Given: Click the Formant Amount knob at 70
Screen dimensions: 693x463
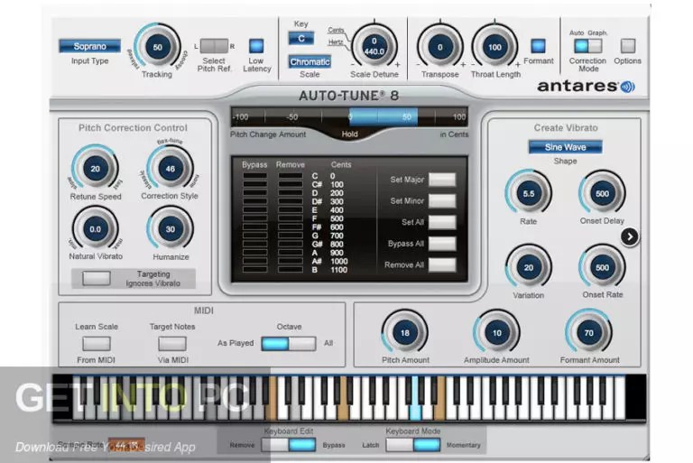Looking at the screenshot, I should pyautogui.click(x=588, y=332).
